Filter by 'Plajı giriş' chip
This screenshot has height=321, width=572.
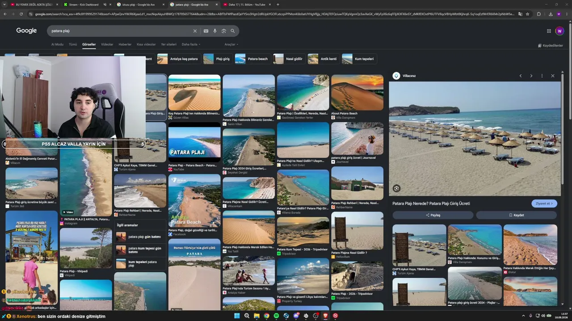tap(217, 59)
